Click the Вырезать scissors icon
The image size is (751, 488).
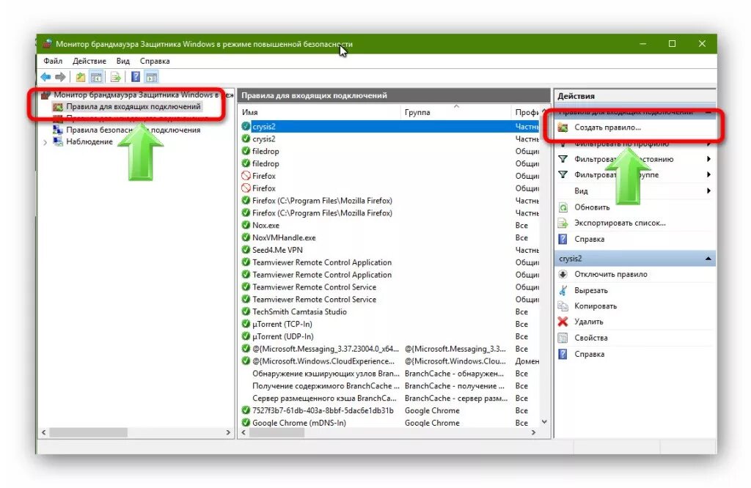coord(563,290)
